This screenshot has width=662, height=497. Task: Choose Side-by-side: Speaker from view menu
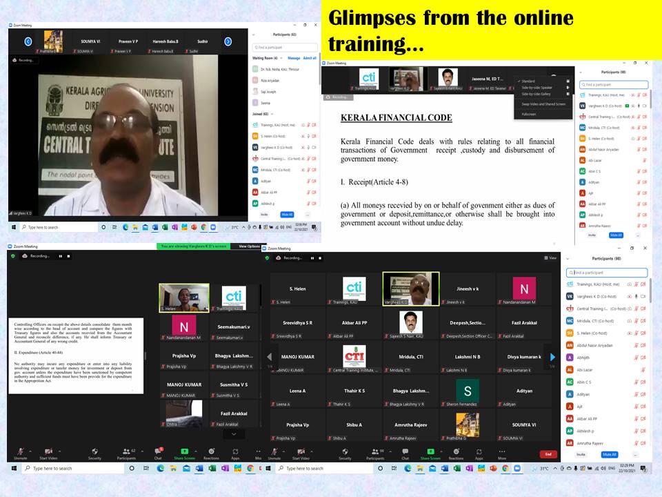click(543, 88)
